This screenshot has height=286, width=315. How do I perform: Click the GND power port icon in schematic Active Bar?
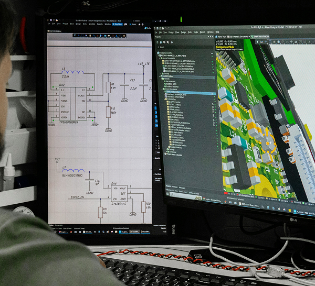point(98,36)
